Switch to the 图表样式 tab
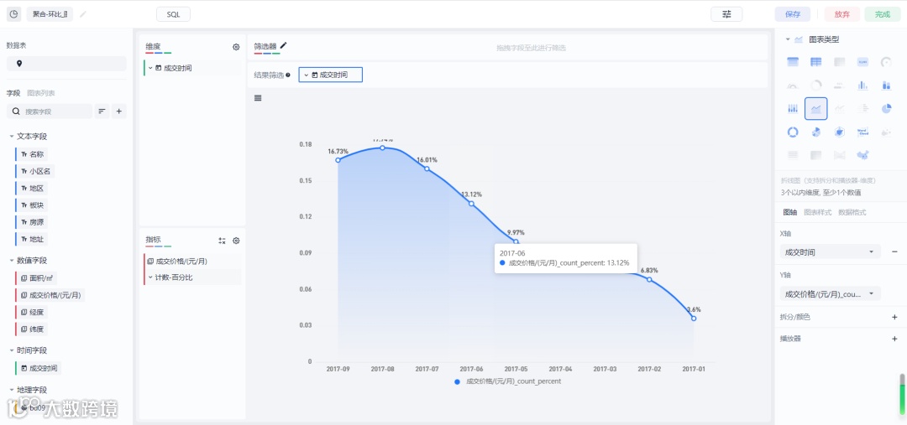The width and height of the screenshot is (907, 425). (817, 213)
